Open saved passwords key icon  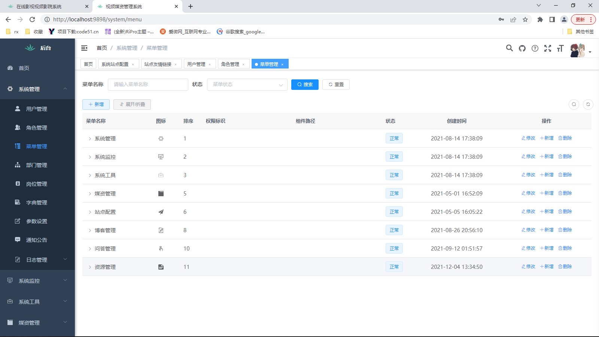point(501,19)
